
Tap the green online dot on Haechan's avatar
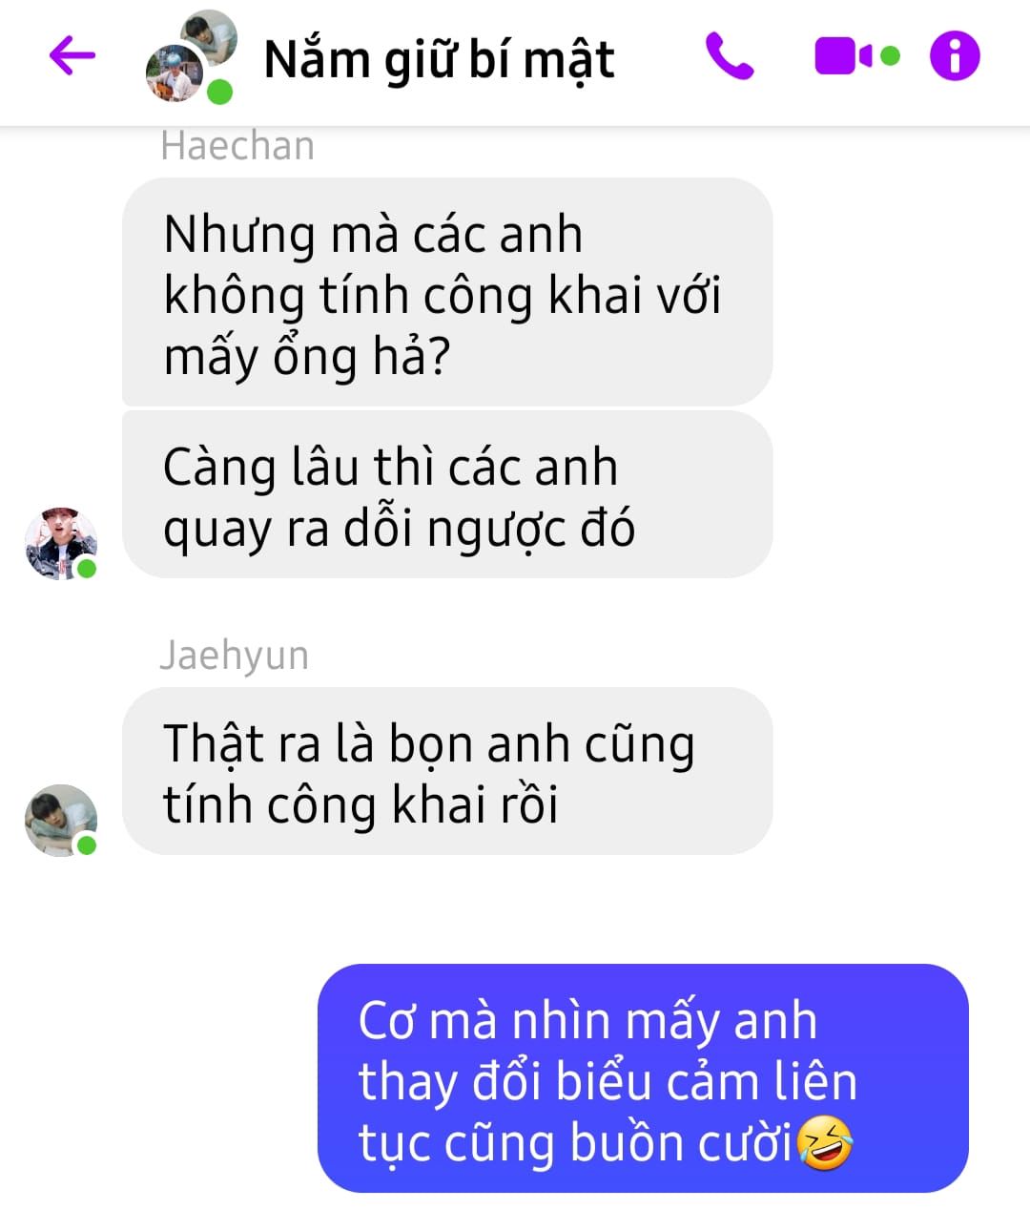[x=87, y=569]
